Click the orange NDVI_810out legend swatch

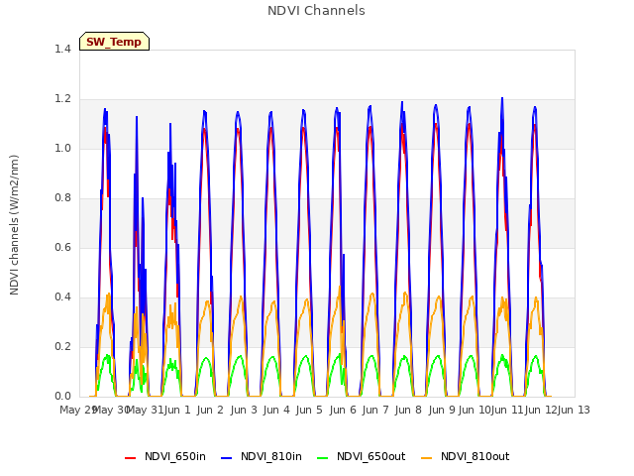(x=426, y=458)
